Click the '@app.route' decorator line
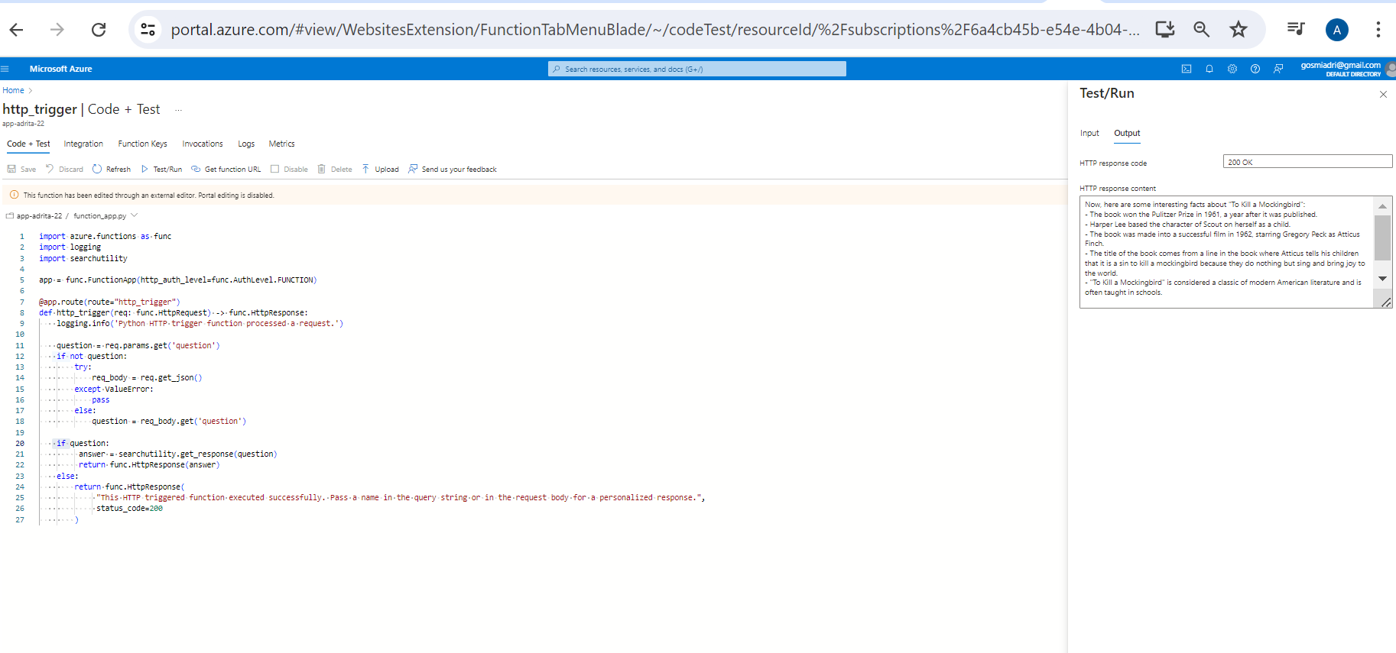The height and width of the screenshot is (653, 1396). 109,302
